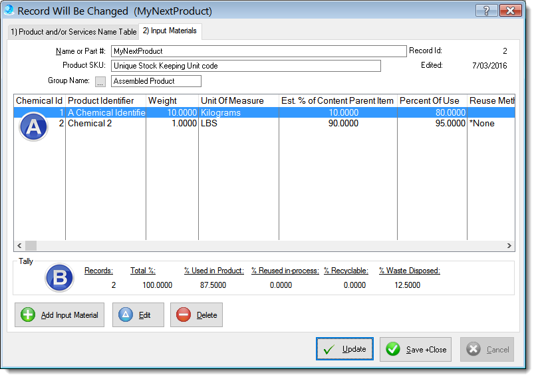Click the Group Name text field
Screen dimensions: 536x379
tap(156, 81)
